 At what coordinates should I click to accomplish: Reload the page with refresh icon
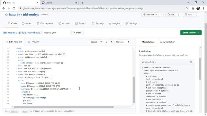14,8
